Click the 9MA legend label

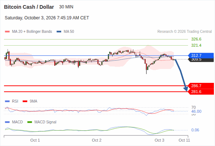tap(34, 101)
